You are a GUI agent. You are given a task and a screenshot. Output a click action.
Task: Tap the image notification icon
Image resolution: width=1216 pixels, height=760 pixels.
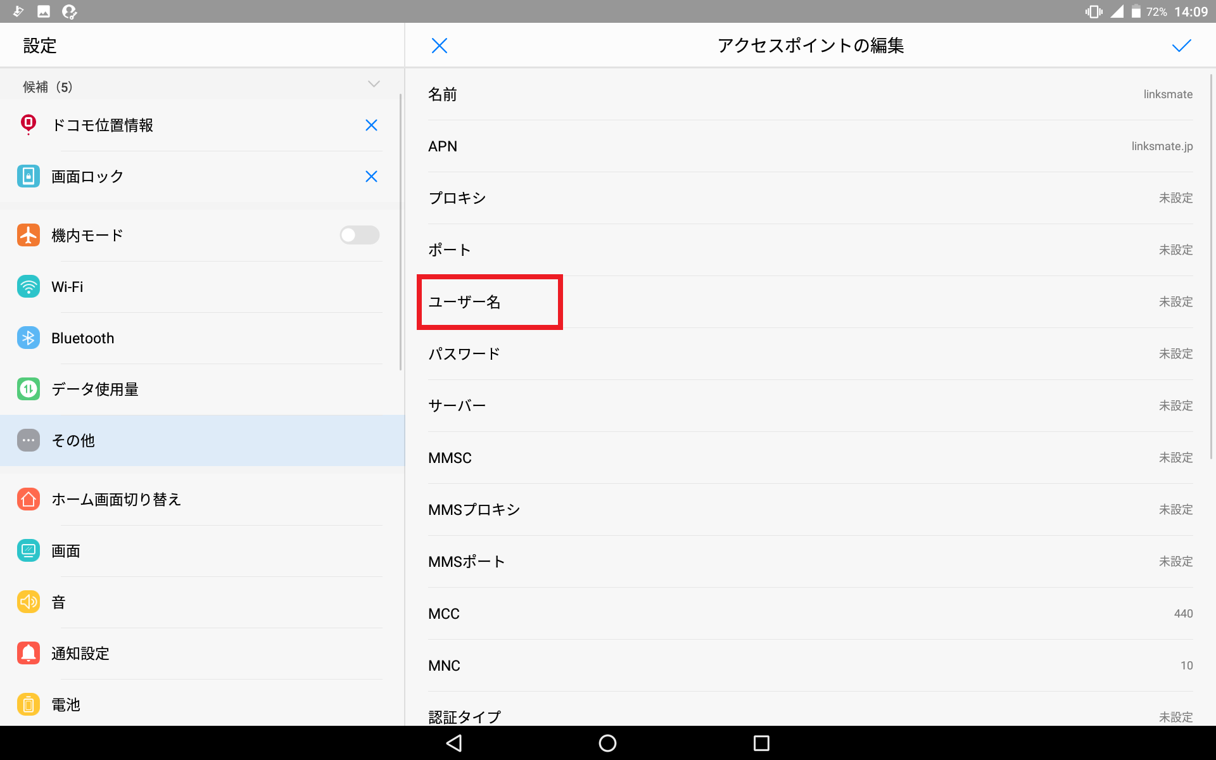coord(44,11)
